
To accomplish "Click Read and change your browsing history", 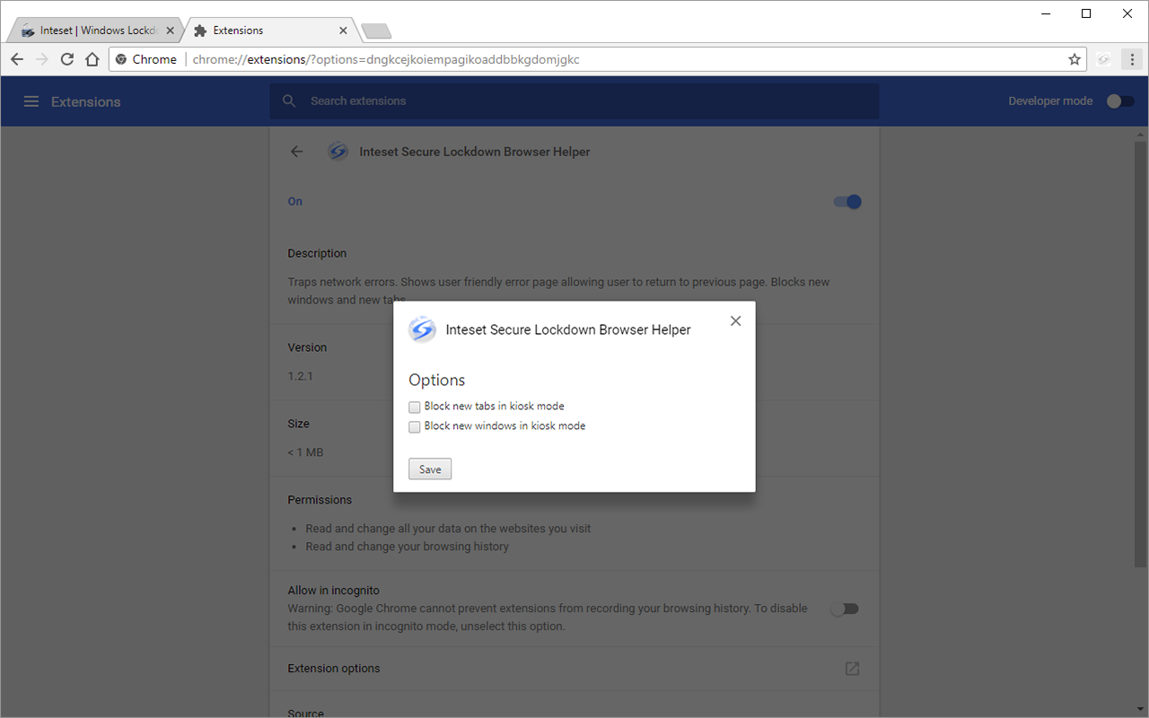I will pos(407,547).
